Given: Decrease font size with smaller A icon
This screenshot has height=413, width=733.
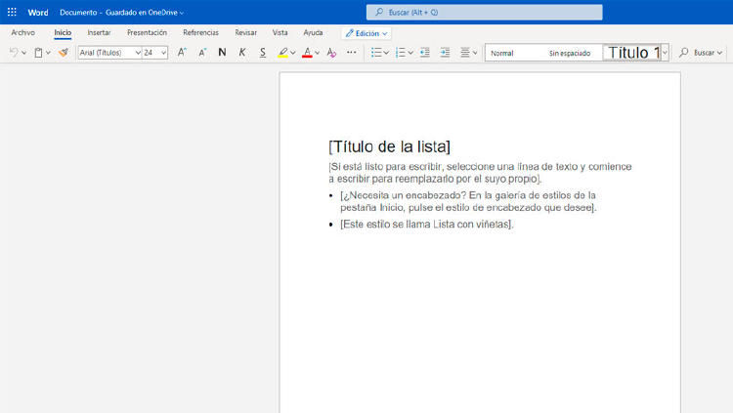Looking at the screenshot, I should point(202,53).
